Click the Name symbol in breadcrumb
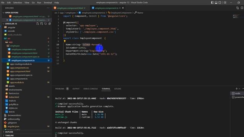The width and height of the screenshot is (244, 137). click(140, 13)
